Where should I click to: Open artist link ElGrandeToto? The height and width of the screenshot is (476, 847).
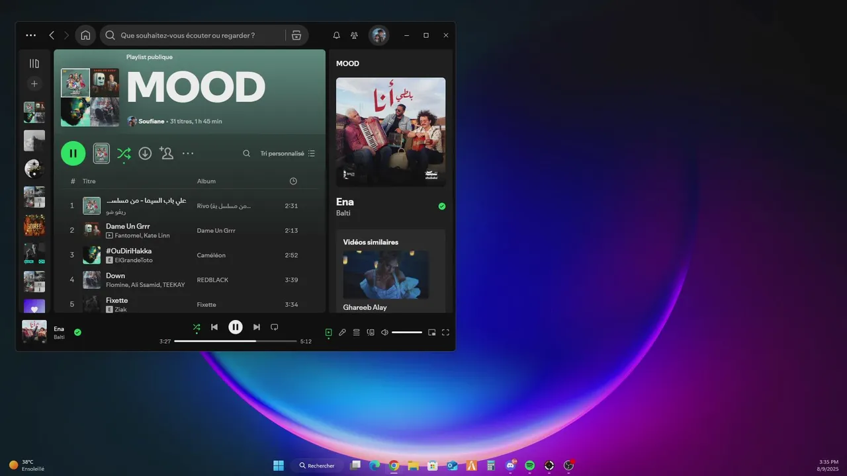[133, 260]
